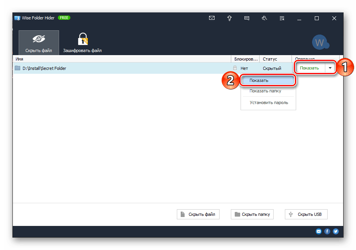Open settings with the wrench icon
356x250 pixels.
pos(264,18)
